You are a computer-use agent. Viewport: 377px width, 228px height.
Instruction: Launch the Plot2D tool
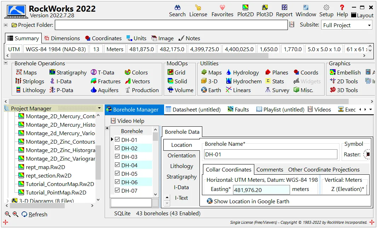(x=245, y=11)
